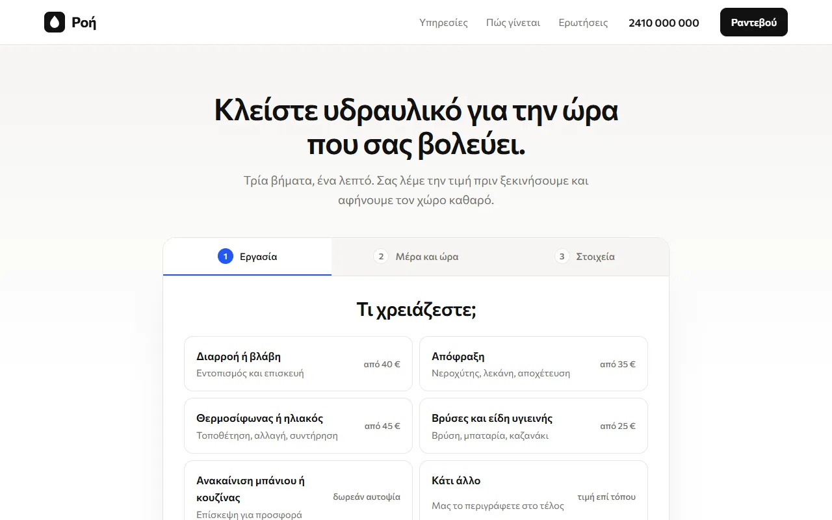Click the subtitle starting Τρία βήματα, ένα λεπτό

[x=416, y=190]
